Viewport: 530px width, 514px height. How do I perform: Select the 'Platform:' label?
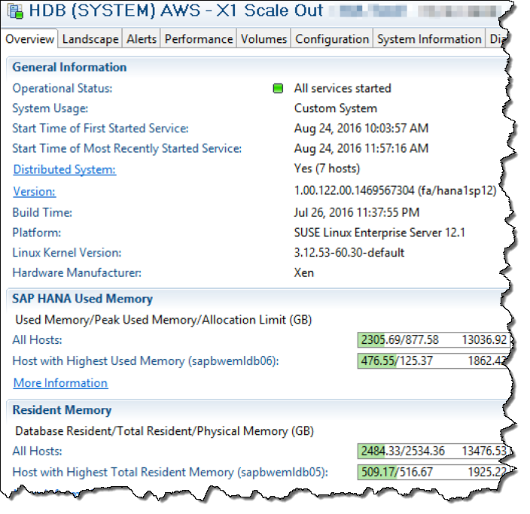tap(36, 233)
